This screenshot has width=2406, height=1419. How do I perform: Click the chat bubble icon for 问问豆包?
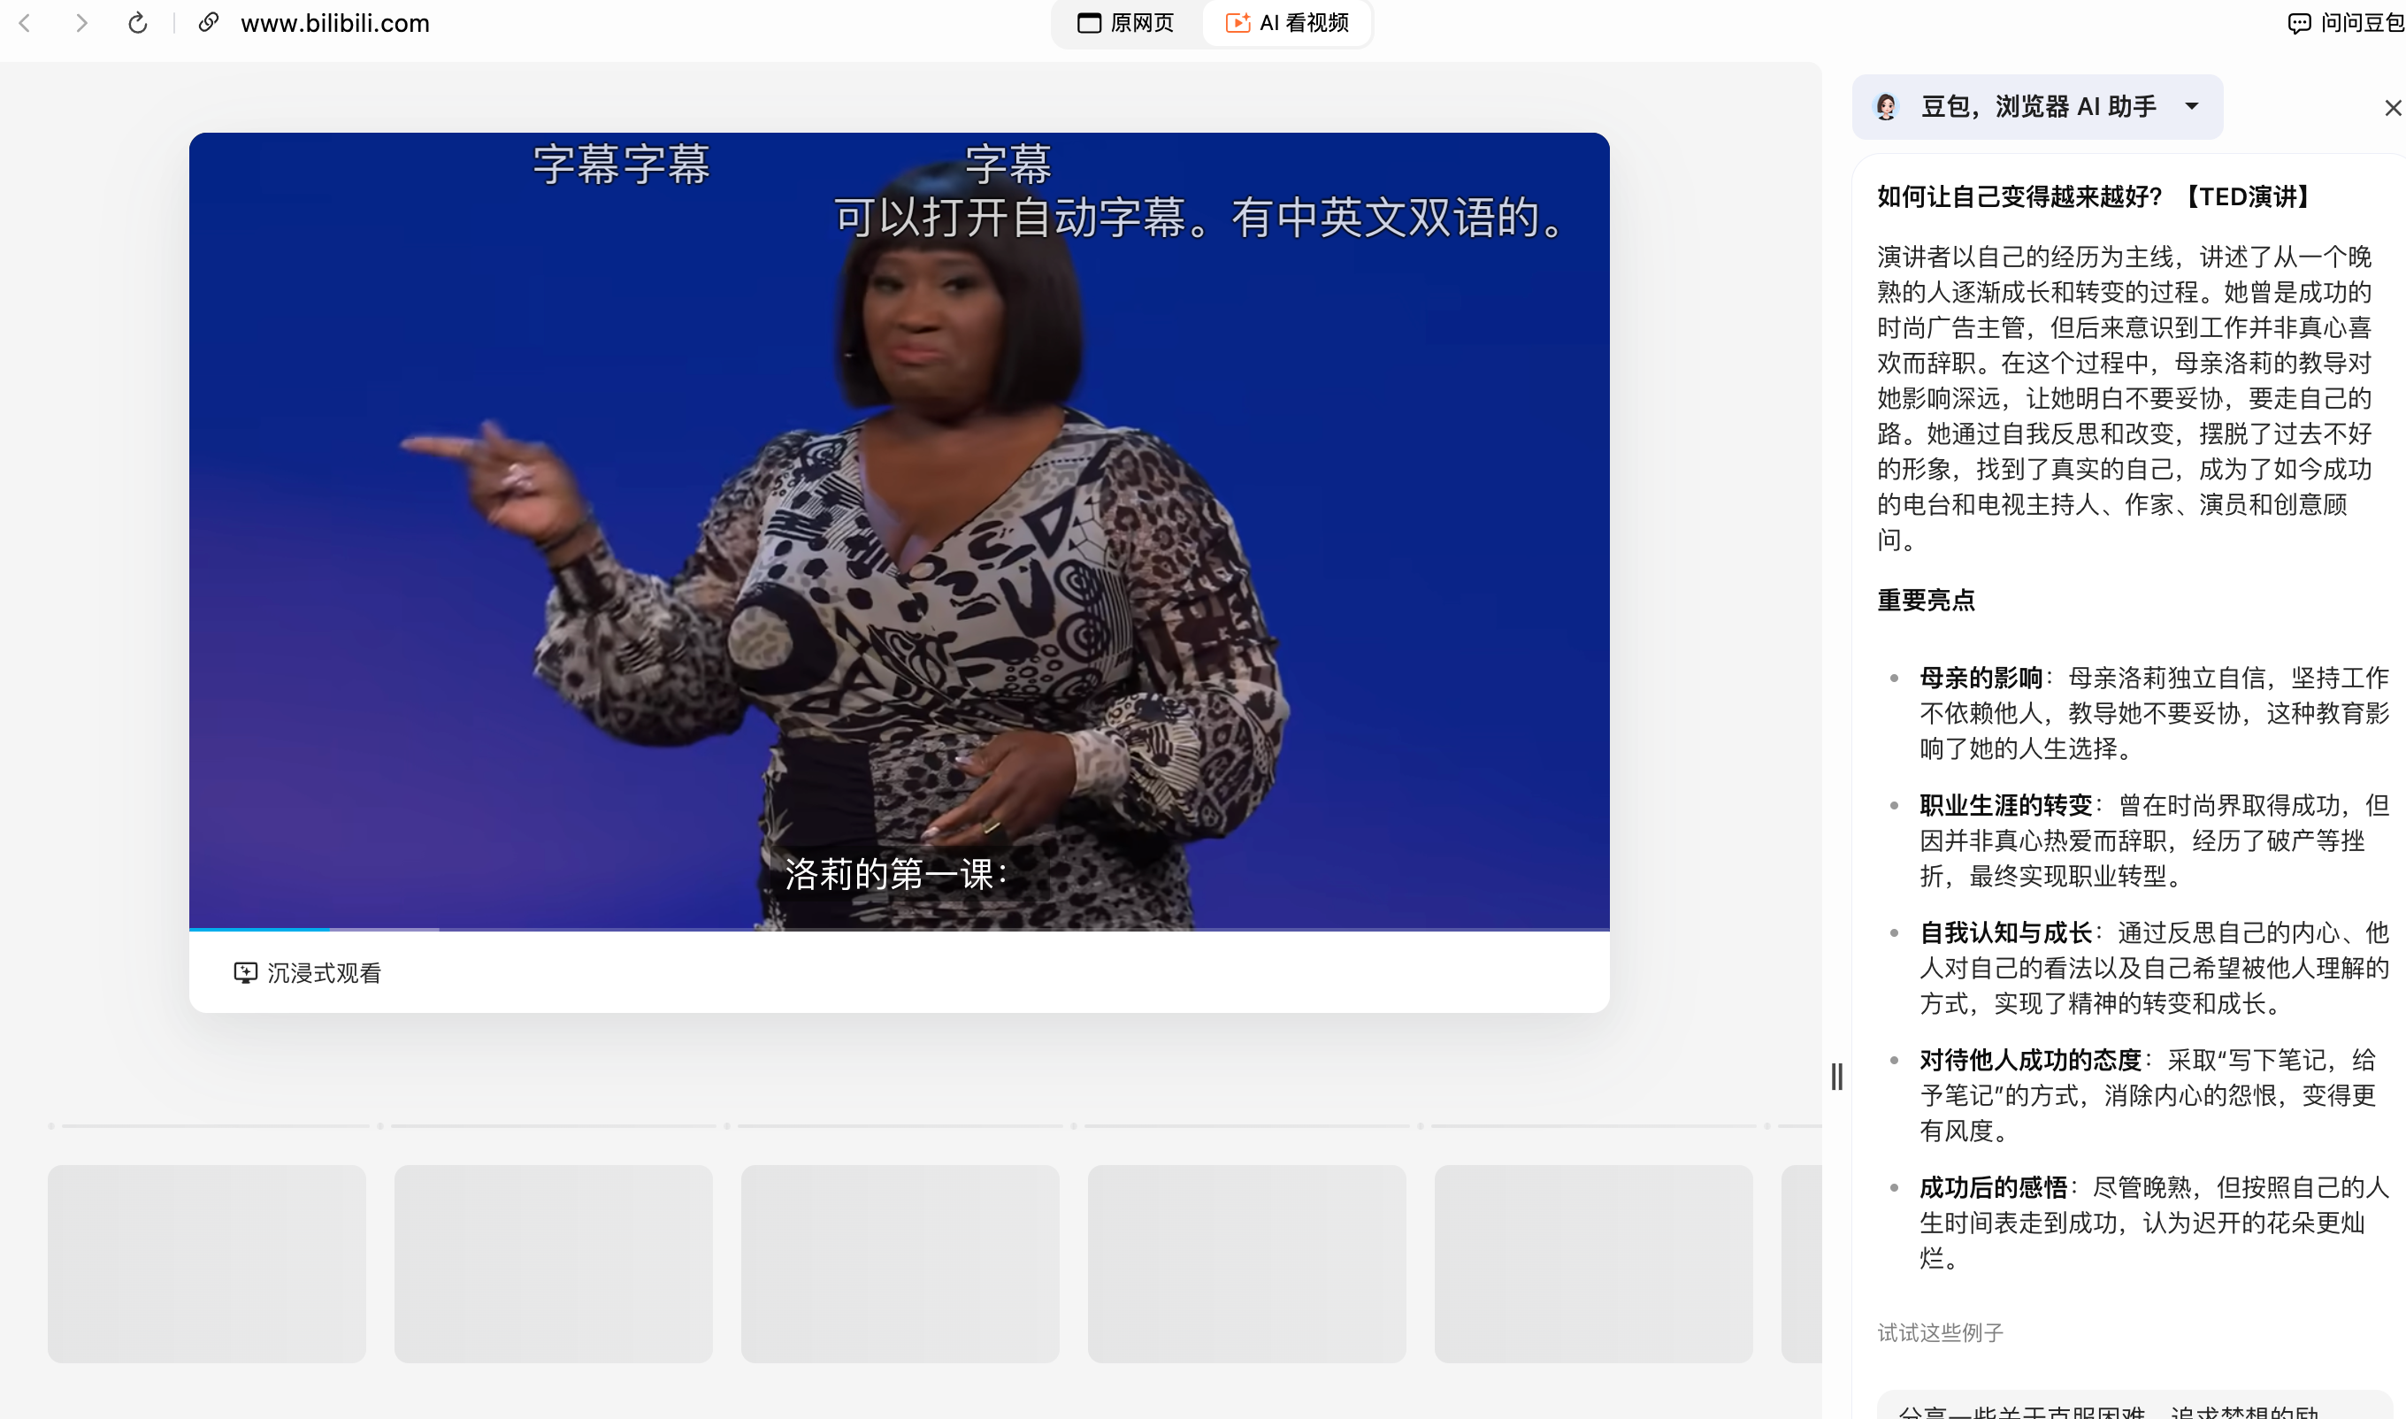tap(2298, 23)
